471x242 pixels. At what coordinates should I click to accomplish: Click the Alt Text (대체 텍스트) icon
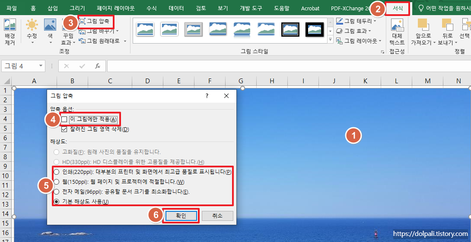[397, 25]
